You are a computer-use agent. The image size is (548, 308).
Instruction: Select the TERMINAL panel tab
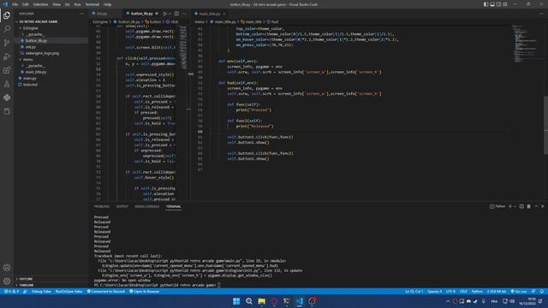(x=173, y=206)
